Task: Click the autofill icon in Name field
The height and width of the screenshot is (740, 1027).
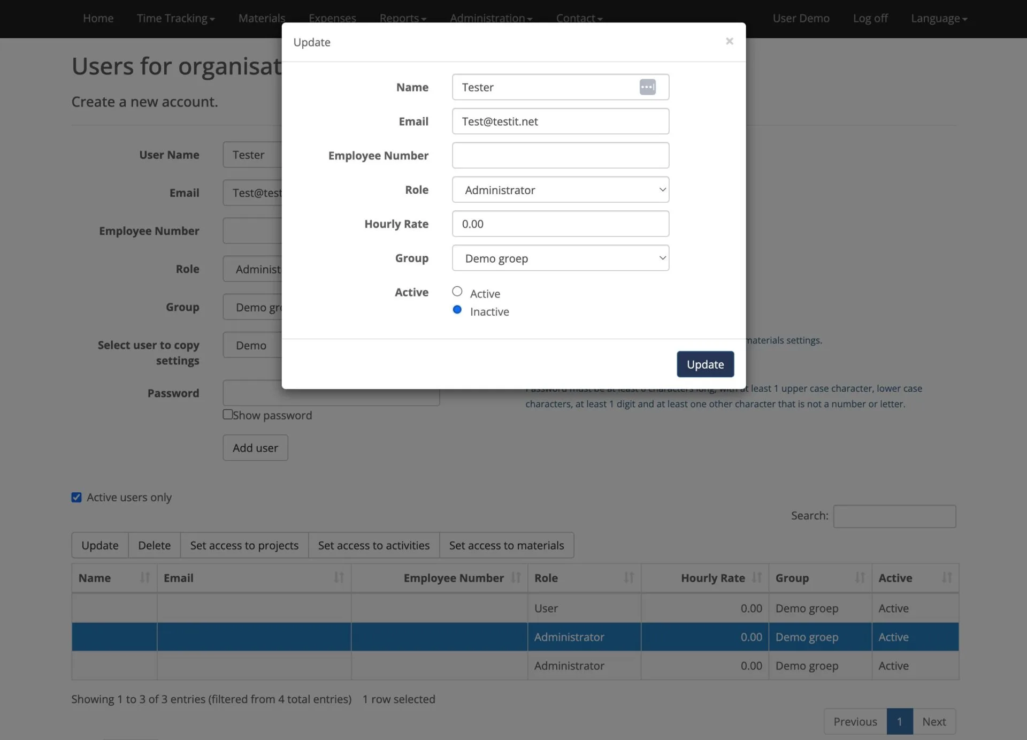Action: [x=647, y=87]
